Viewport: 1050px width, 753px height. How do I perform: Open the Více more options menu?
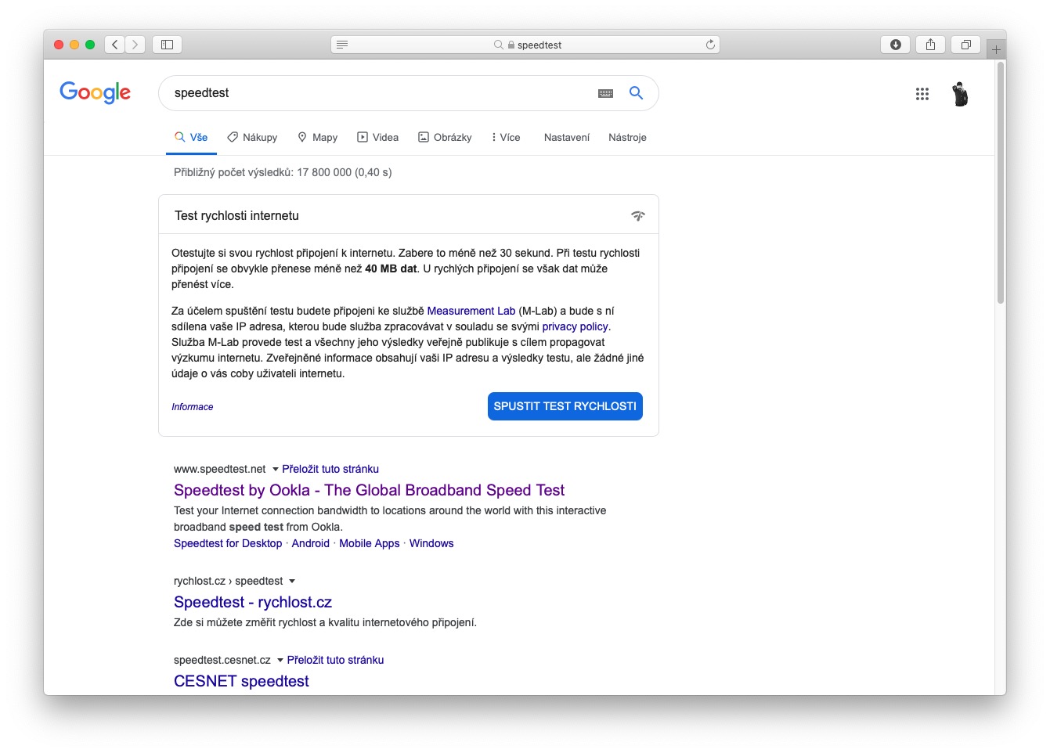coord(506,138)
